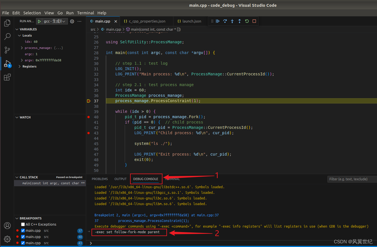The image size is (377, 247).
Task: Select the argc: 1 variable row
Action: (50, 54)
